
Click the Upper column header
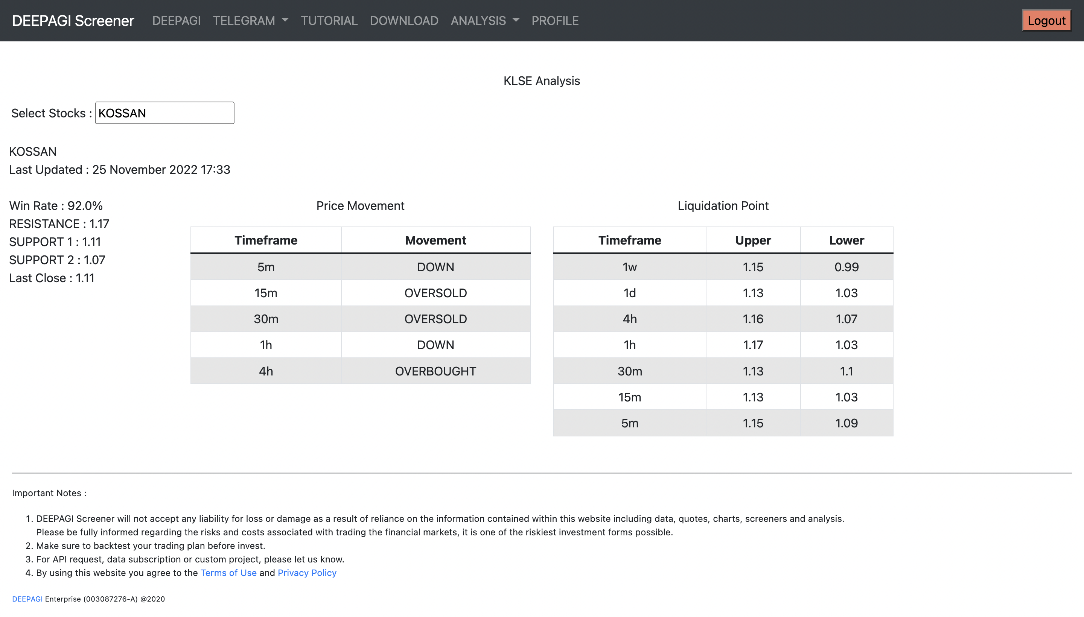pos(753,240)
